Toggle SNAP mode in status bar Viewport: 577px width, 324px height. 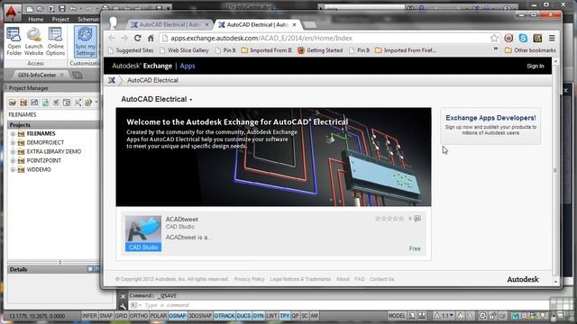coord(105,316)
